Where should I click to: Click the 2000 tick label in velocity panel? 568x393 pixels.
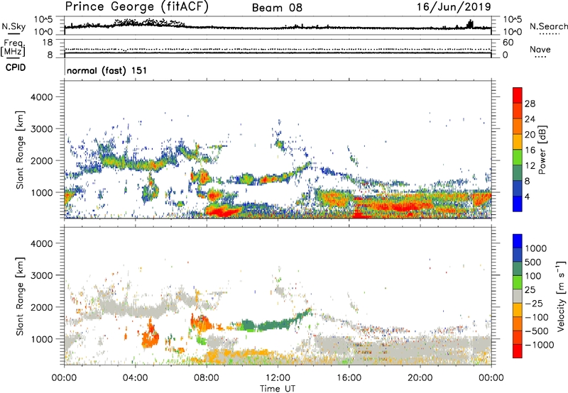[x=41, y=307]
